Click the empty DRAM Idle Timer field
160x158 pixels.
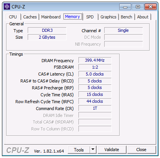click(95, 115)
